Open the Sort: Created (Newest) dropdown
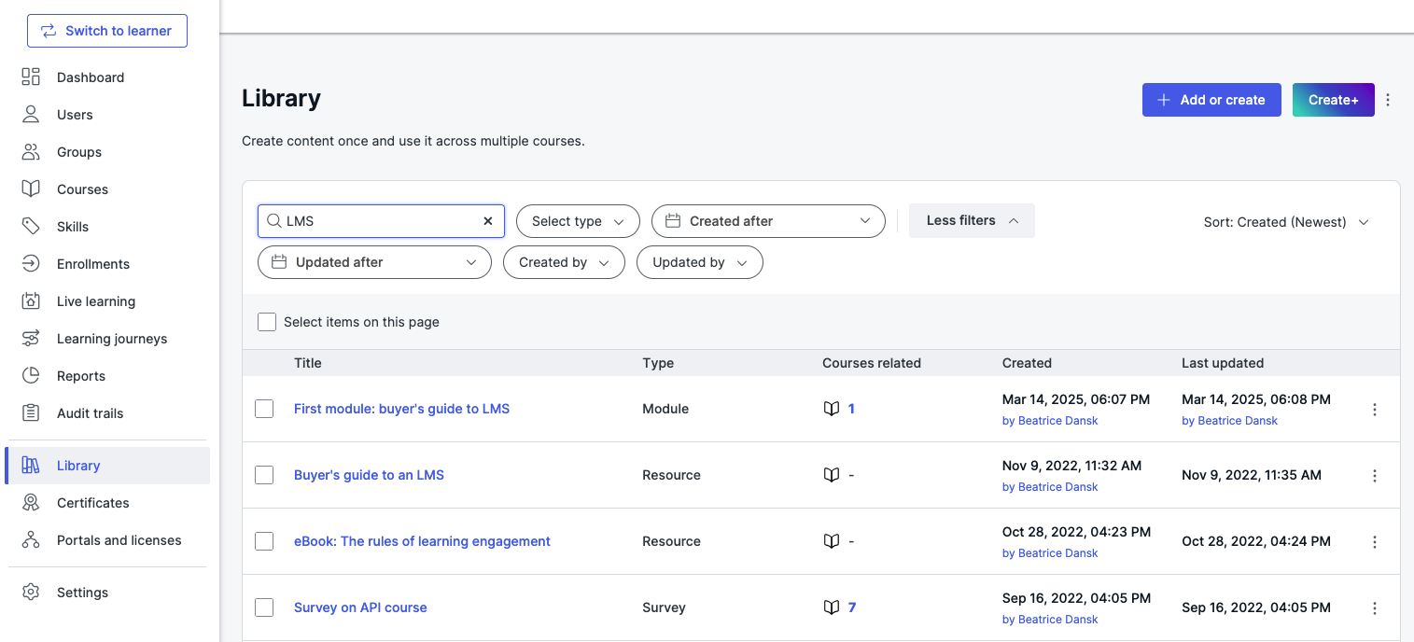The width and height of the screenshot is (1414, 642). (1286, 222)
